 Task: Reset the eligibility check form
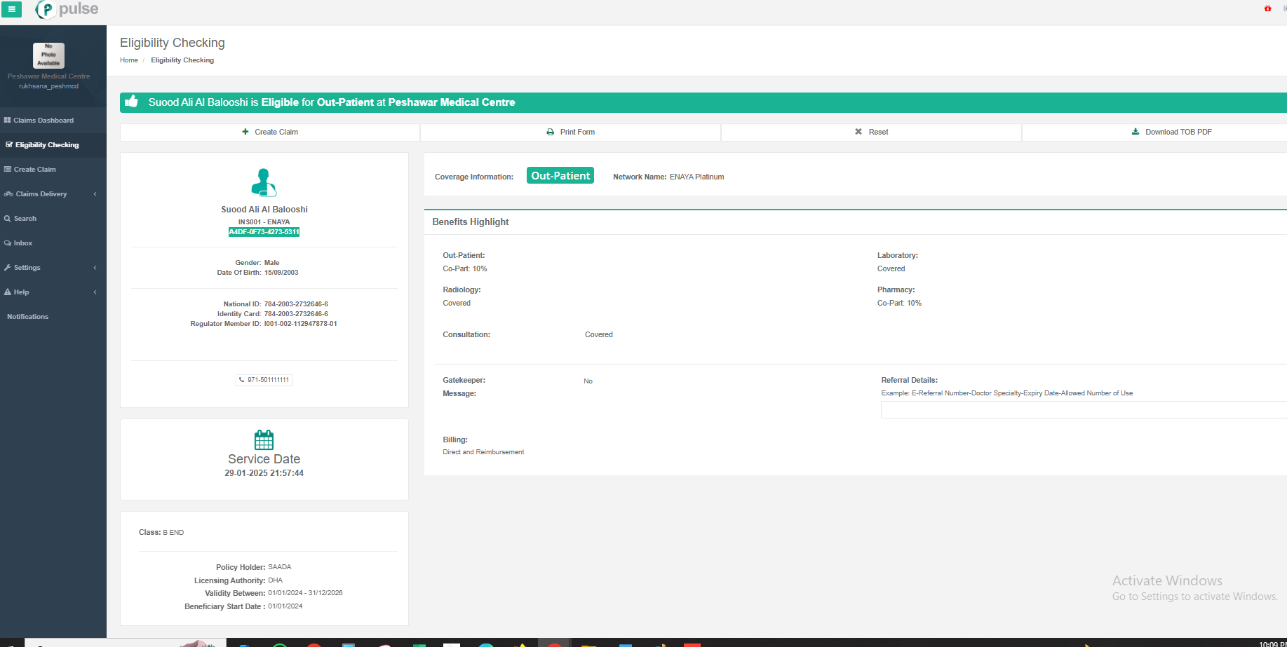click(x=871, y=132)
